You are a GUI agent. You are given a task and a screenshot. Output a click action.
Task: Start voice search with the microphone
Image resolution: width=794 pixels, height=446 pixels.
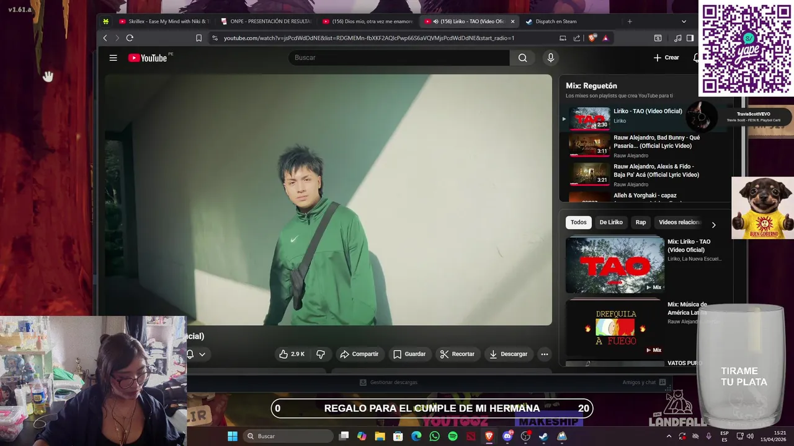click(550, 58)
